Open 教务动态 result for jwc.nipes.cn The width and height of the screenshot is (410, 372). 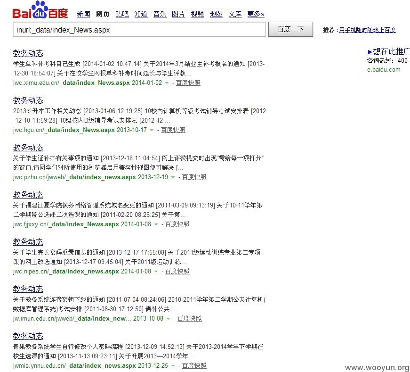[28, 242]
